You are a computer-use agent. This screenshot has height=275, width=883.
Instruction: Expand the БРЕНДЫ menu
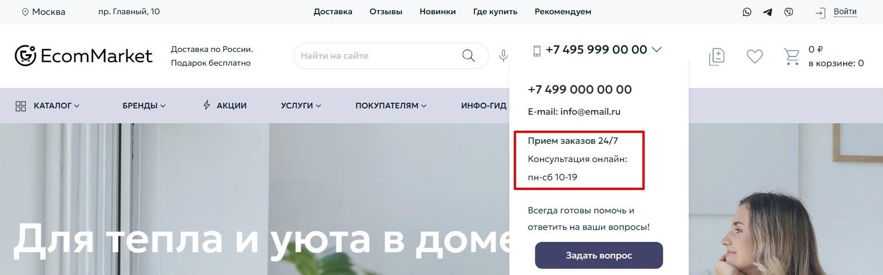(x=144, y=106)
